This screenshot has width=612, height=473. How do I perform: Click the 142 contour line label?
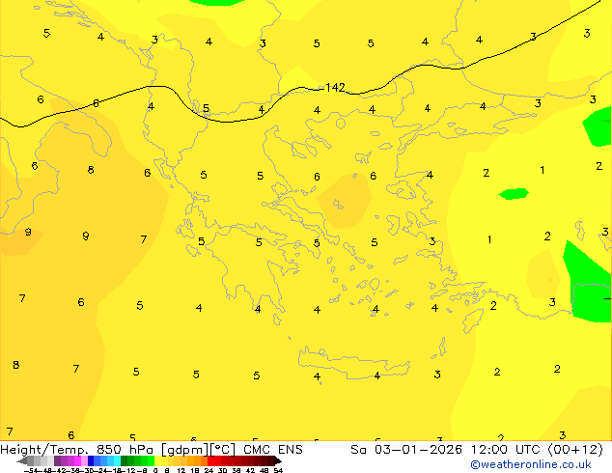click(335, 88)
